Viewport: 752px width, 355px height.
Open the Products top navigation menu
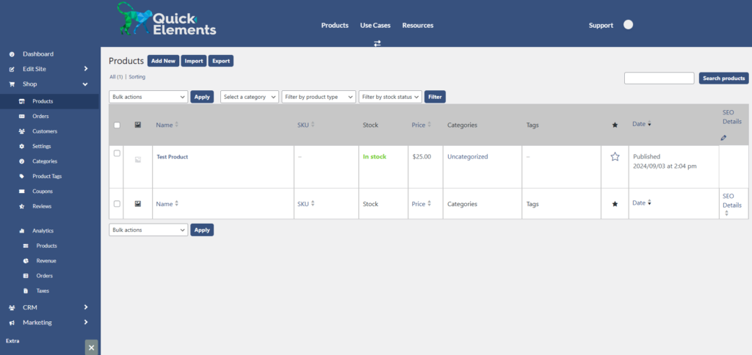[x=335, y=26]
